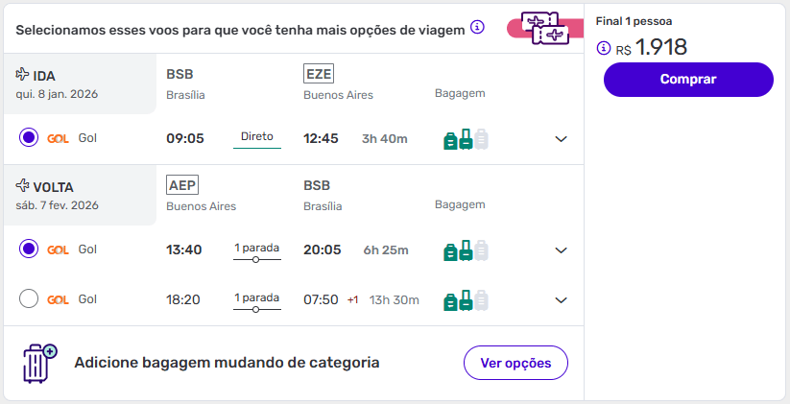790x404 pixels.
Task: Click the boxed EZE airport code
Action: (x=318, y=74)
